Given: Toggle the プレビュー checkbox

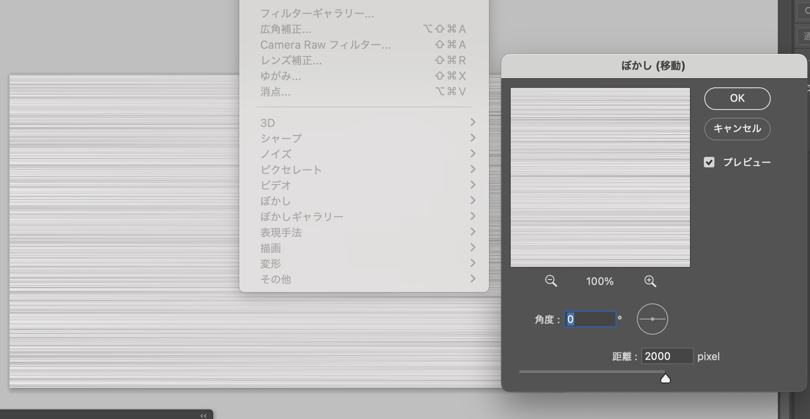Looking at the screenshot, I should coord(709,162).
